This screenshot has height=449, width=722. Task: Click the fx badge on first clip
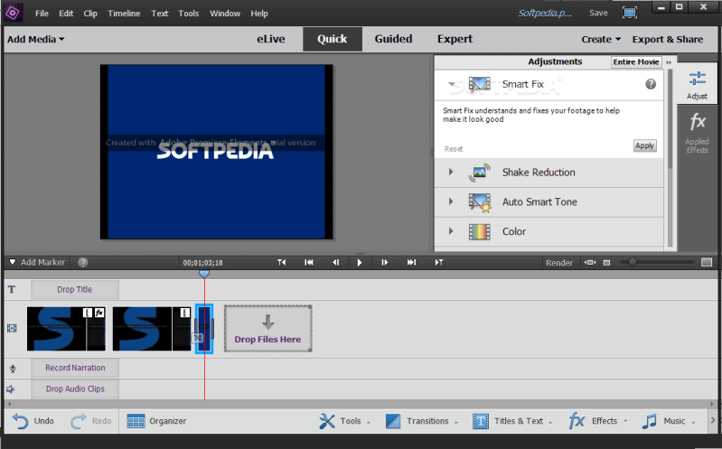point(99,313)
